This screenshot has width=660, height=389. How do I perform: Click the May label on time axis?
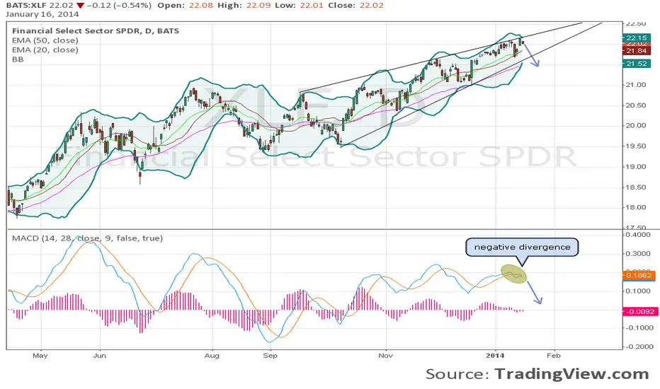tap(40, 356)
